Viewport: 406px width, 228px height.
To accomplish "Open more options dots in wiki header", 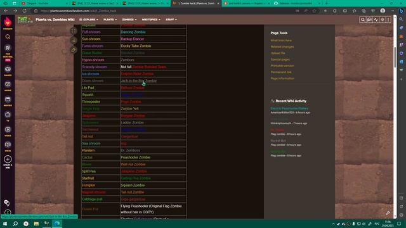I will coord(388,20).
